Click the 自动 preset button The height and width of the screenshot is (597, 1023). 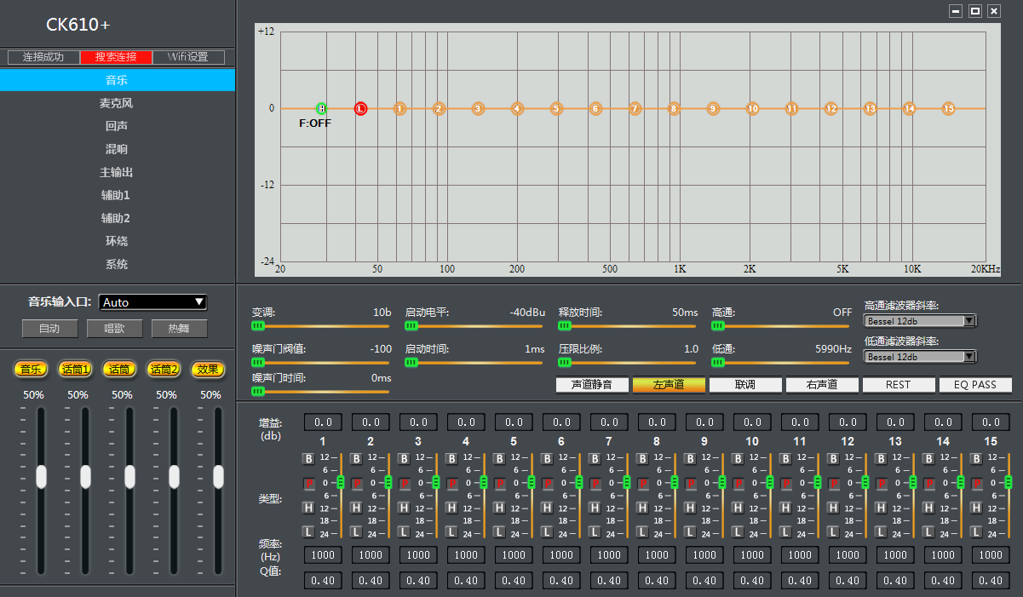[49, 328]
